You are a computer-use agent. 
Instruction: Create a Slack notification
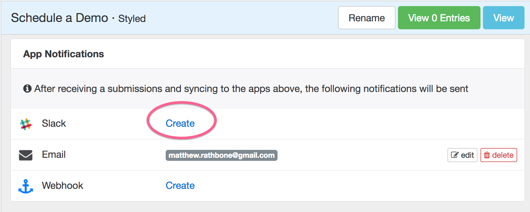180,123
